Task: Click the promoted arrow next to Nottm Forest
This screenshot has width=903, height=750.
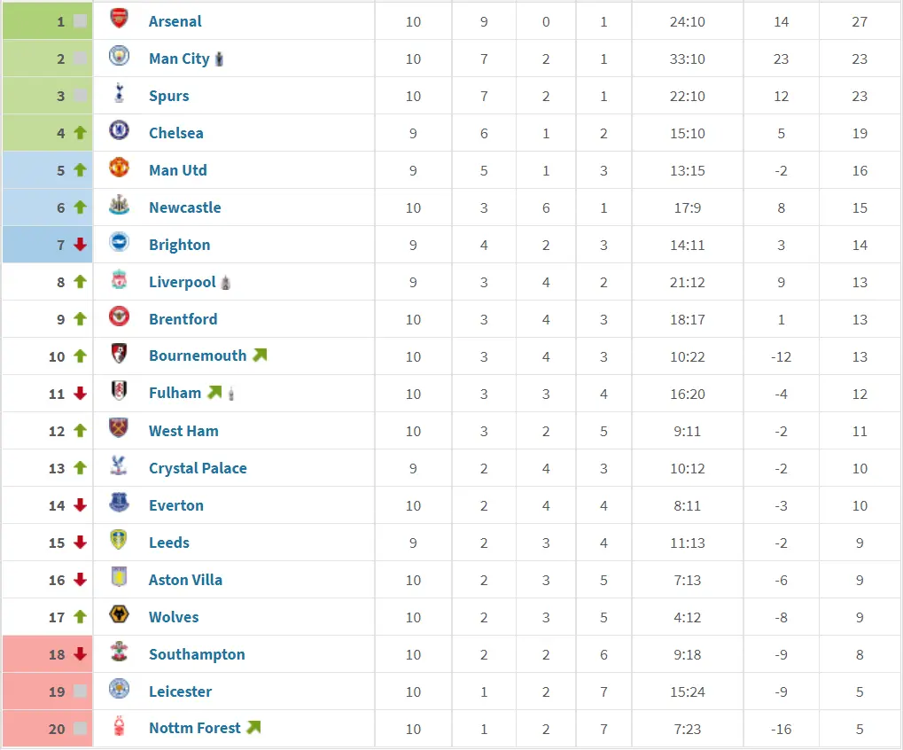Action: pyautogui.click(x=253, y=728)
